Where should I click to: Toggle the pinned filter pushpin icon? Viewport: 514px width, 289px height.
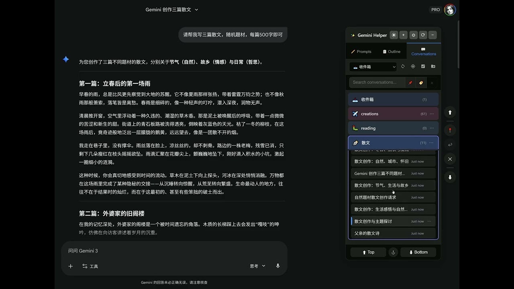tap(410, 83)
